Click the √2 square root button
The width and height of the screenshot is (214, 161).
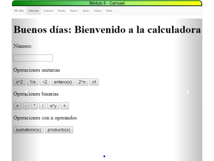[x=45, y=82]
